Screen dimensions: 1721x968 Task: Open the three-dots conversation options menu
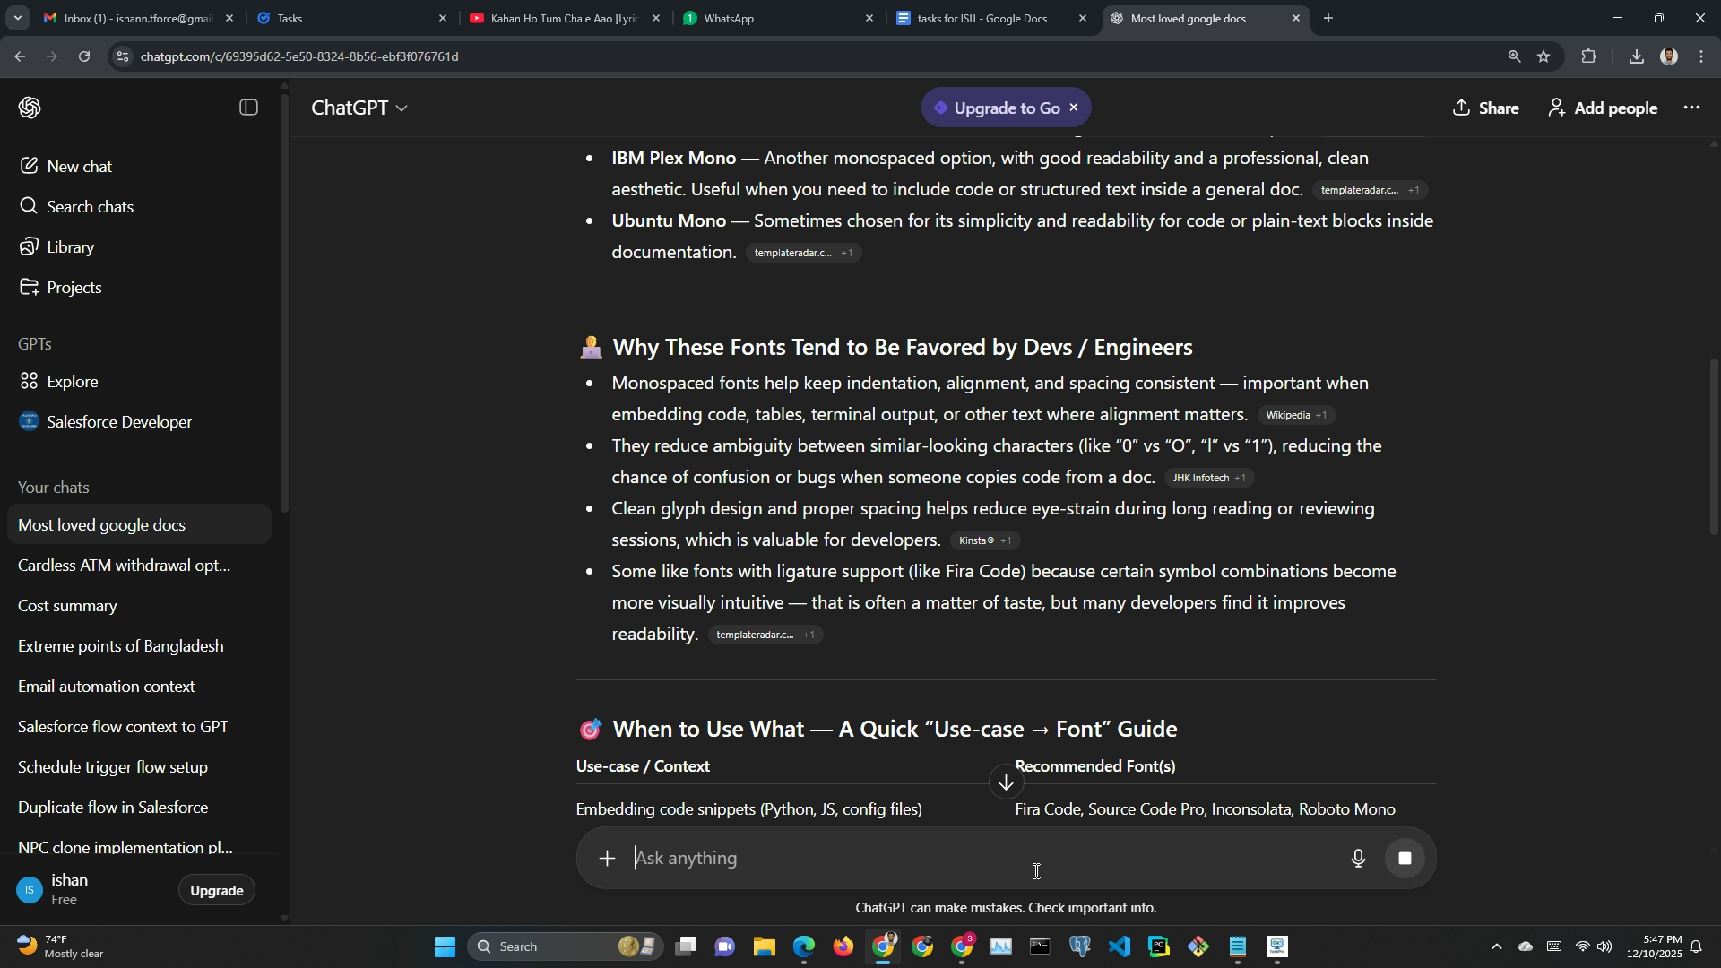(x=1691, y=108)
